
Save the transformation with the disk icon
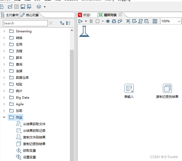coord(23,7)
